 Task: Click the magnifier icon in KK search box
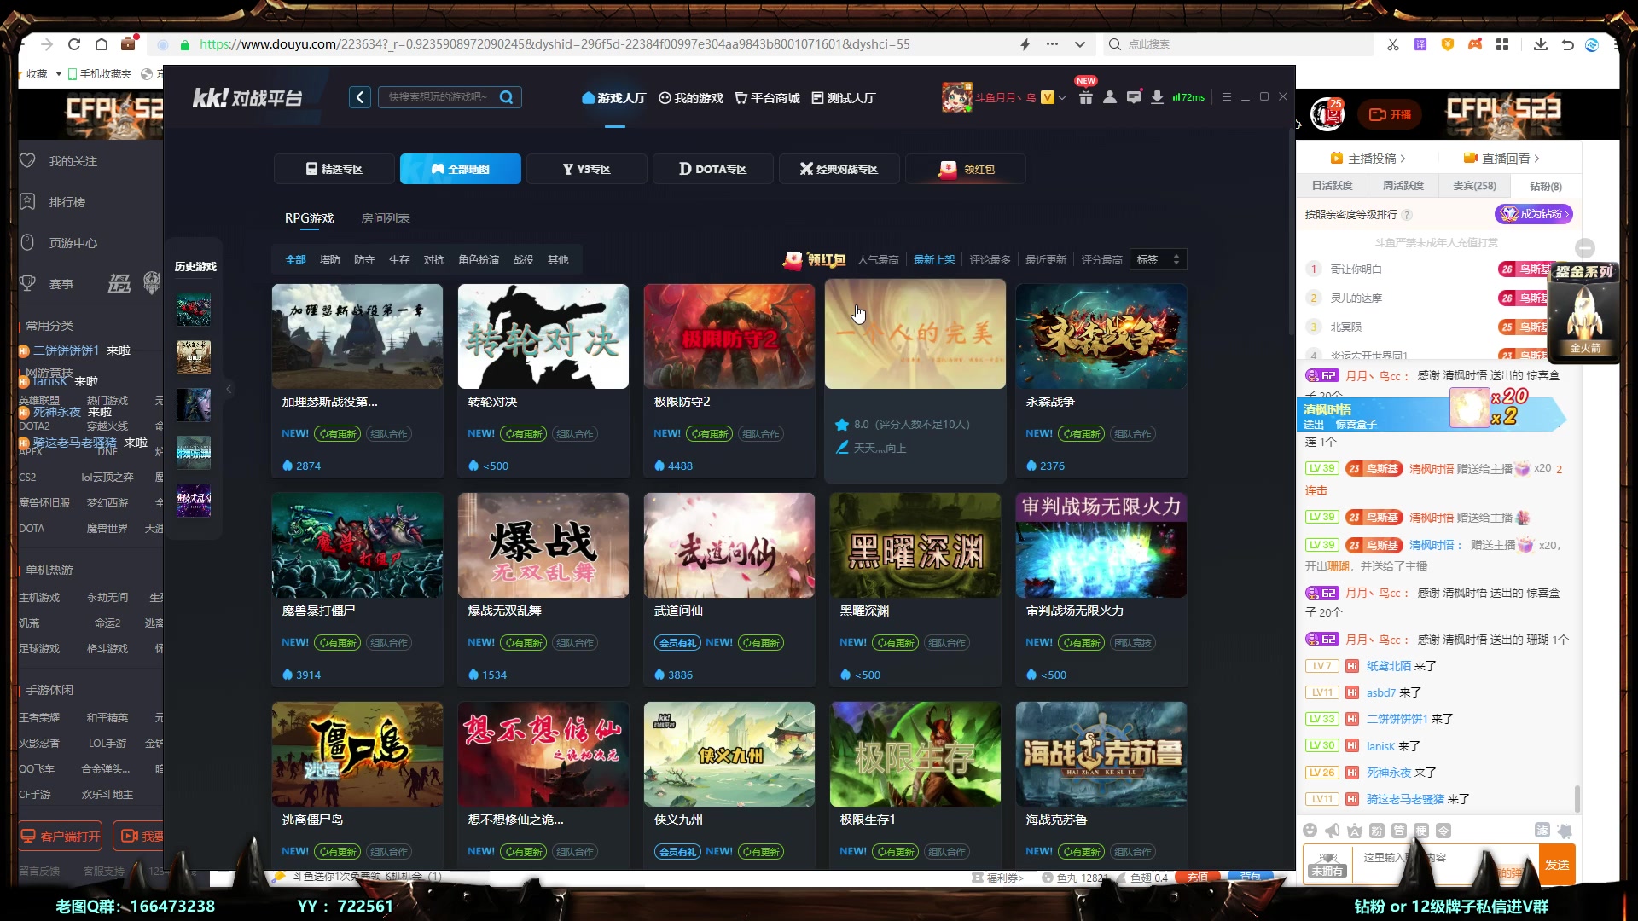click(x=506, y=97)
